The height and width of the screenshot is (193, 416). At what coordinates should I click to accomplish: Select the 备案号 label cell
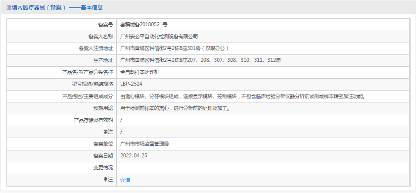61,25
